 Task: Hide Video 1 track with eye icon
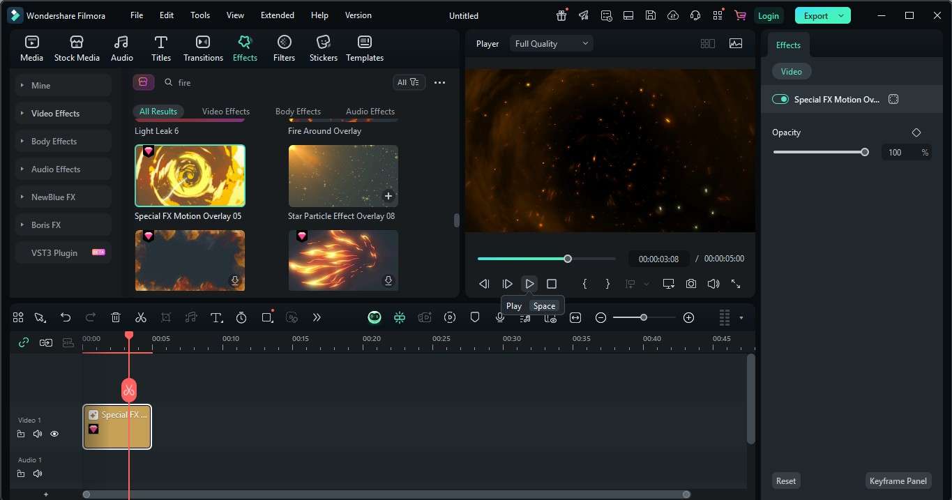point(54,434)
